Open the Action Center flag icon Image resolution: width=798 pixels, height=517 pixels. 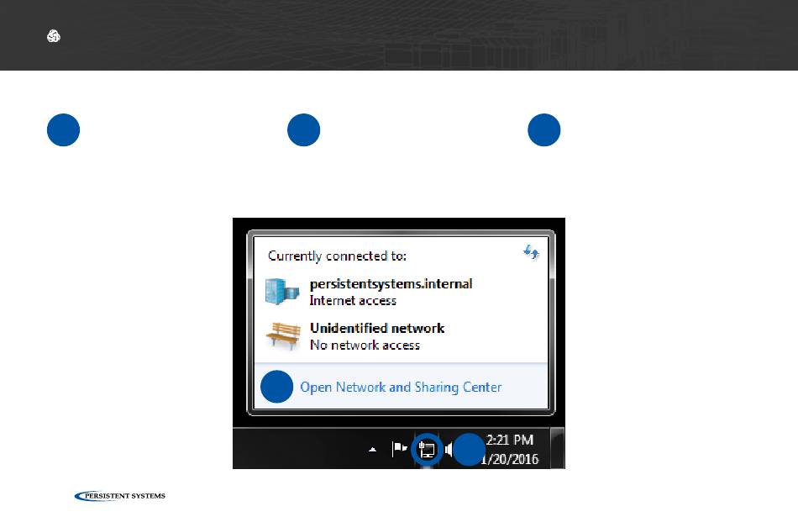pos(400,449)
